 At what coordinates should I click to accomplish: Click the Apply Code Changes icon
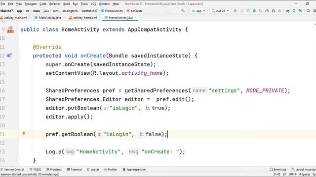248,11
